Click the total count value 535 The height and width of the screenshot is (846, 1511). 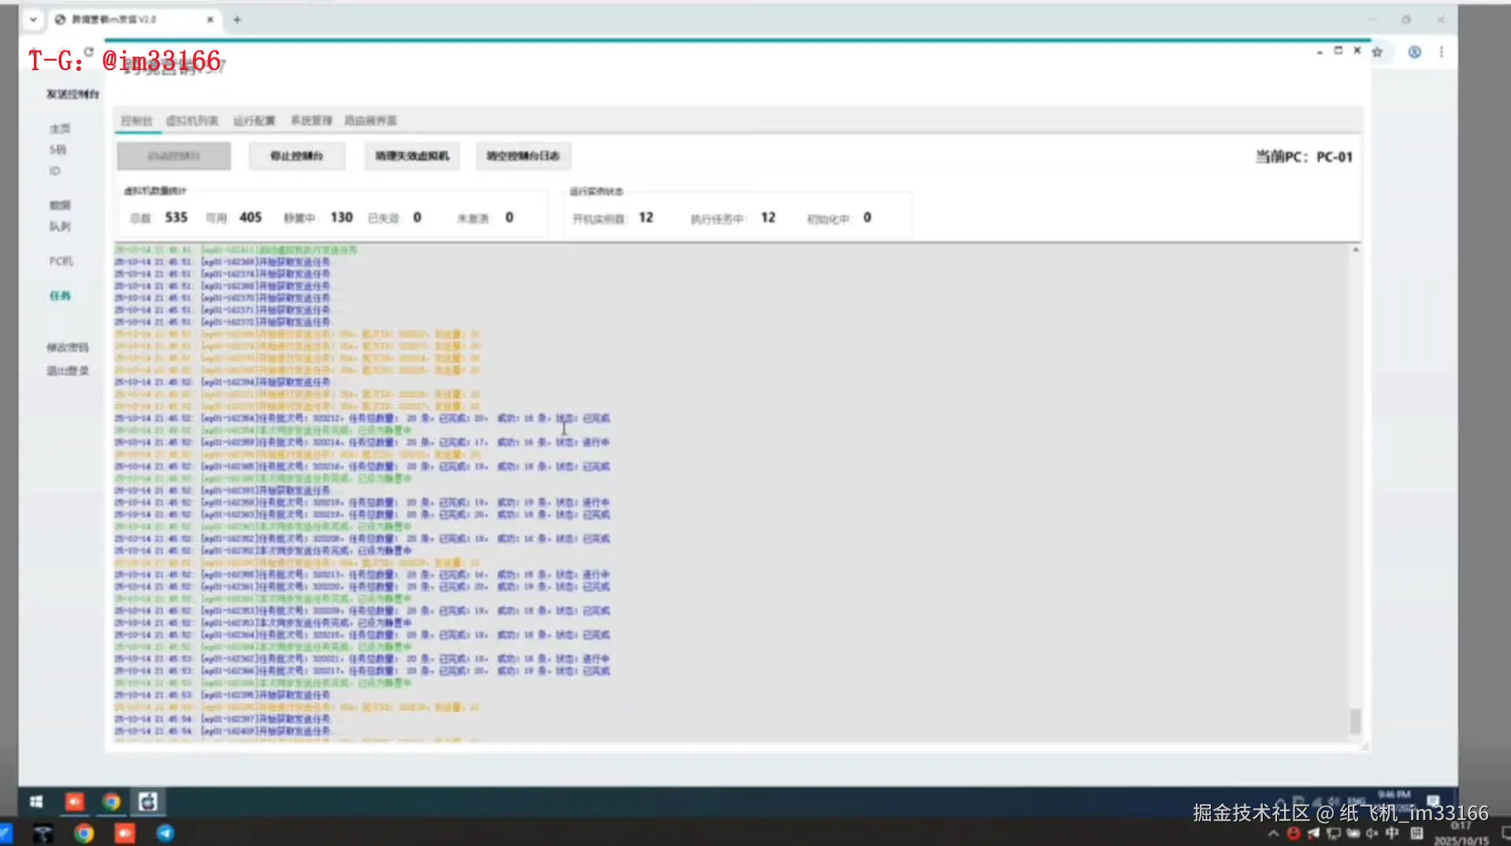point(176,217)
